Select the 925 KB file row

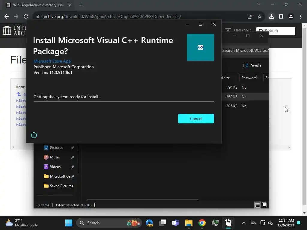click(245, 106)
